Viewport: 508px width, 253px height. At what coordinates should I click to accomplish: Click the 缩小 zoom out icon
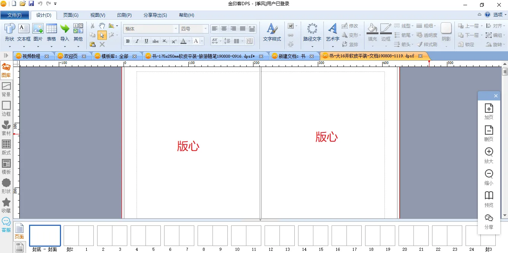tap(489, 174)
